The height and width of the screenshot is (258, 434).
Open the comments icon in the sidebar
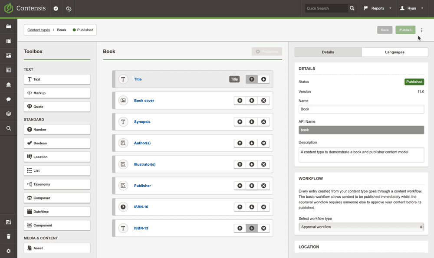pos(9,99)
